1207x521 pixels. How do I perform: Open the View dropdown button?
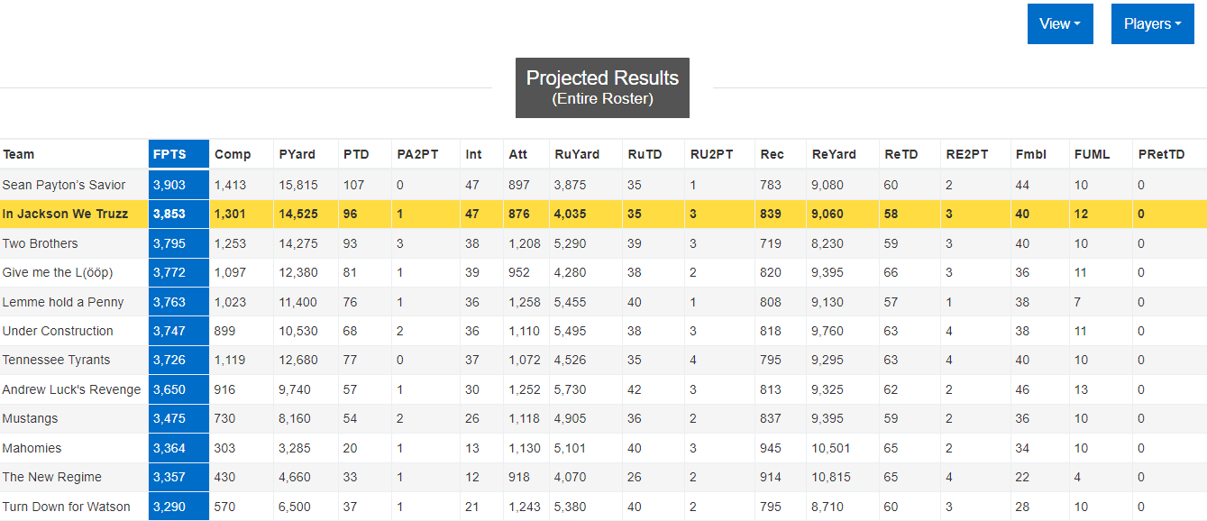pos(1059,24)
